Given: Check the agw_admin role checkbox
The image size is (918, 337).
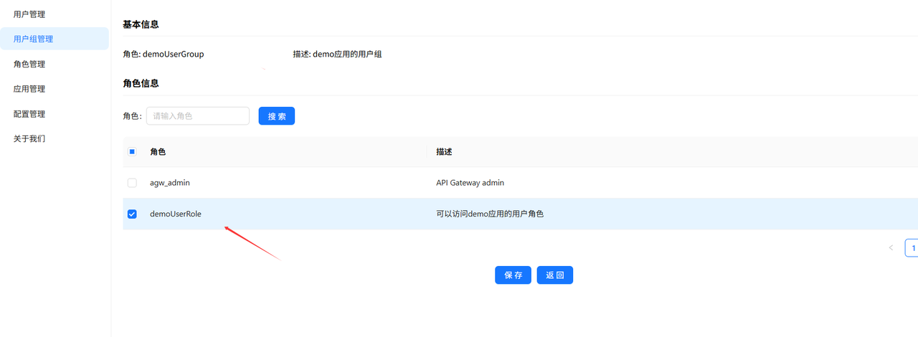Looking at the screenshot, I should click(x=132, y=183).
